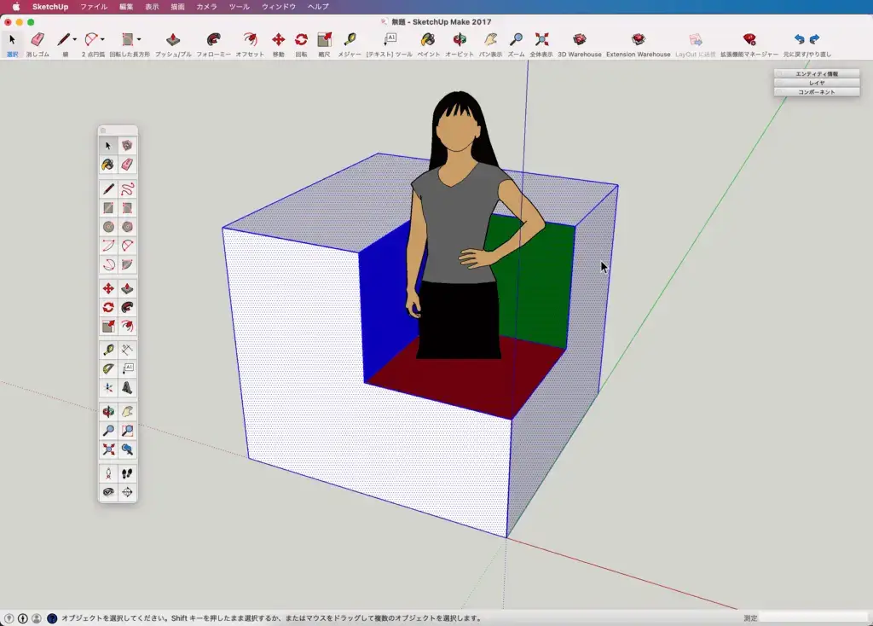873x626 pixels.
Task: Open the arc-tool dropdown arrow beside 2点円弧
Action: [102, 39]
